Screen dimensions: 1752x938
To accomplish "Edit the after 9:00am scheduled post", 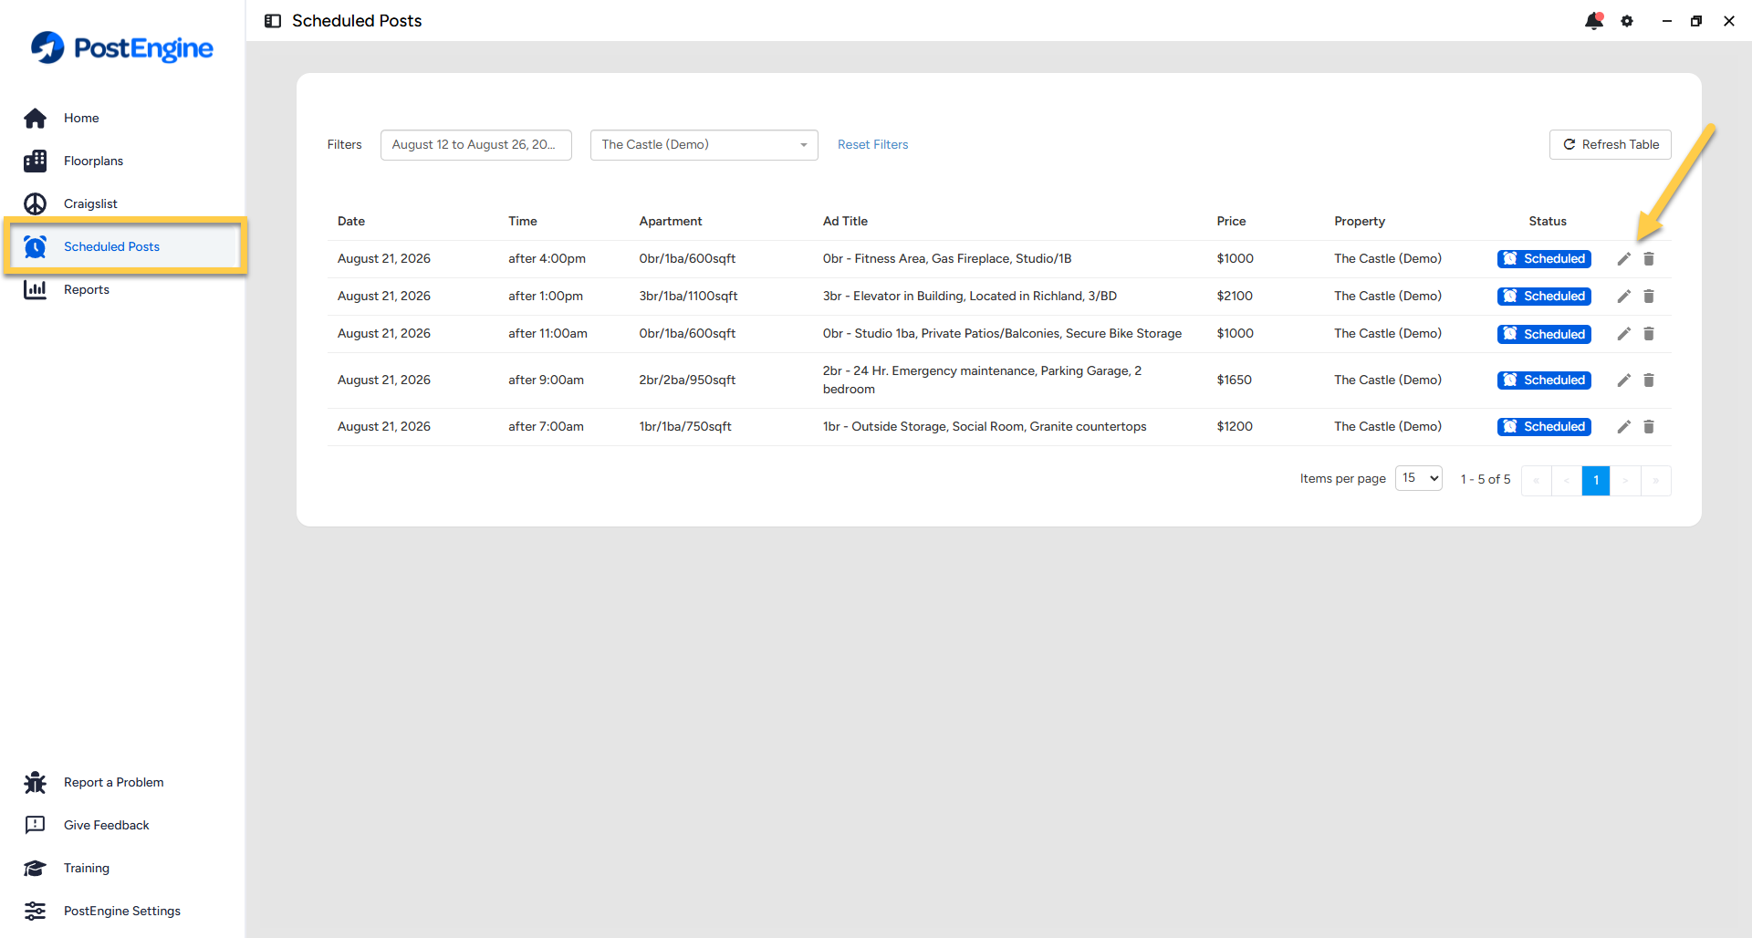I will (x=1623, y=380).
